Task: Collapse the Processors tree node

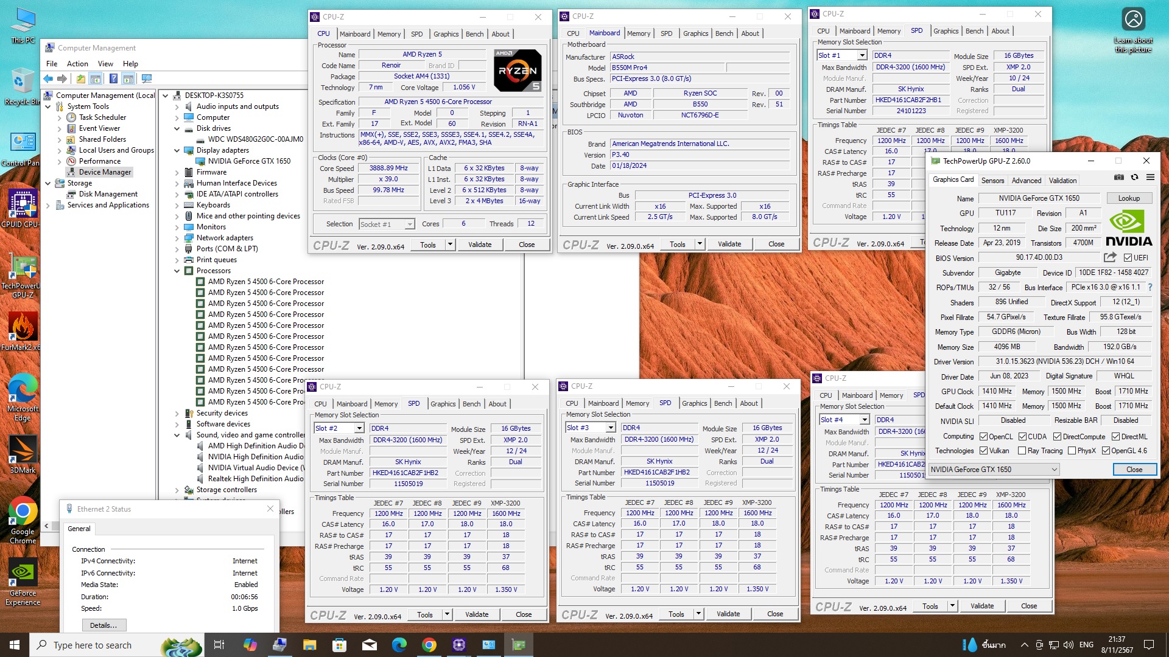Action: [x=177, y=271]
